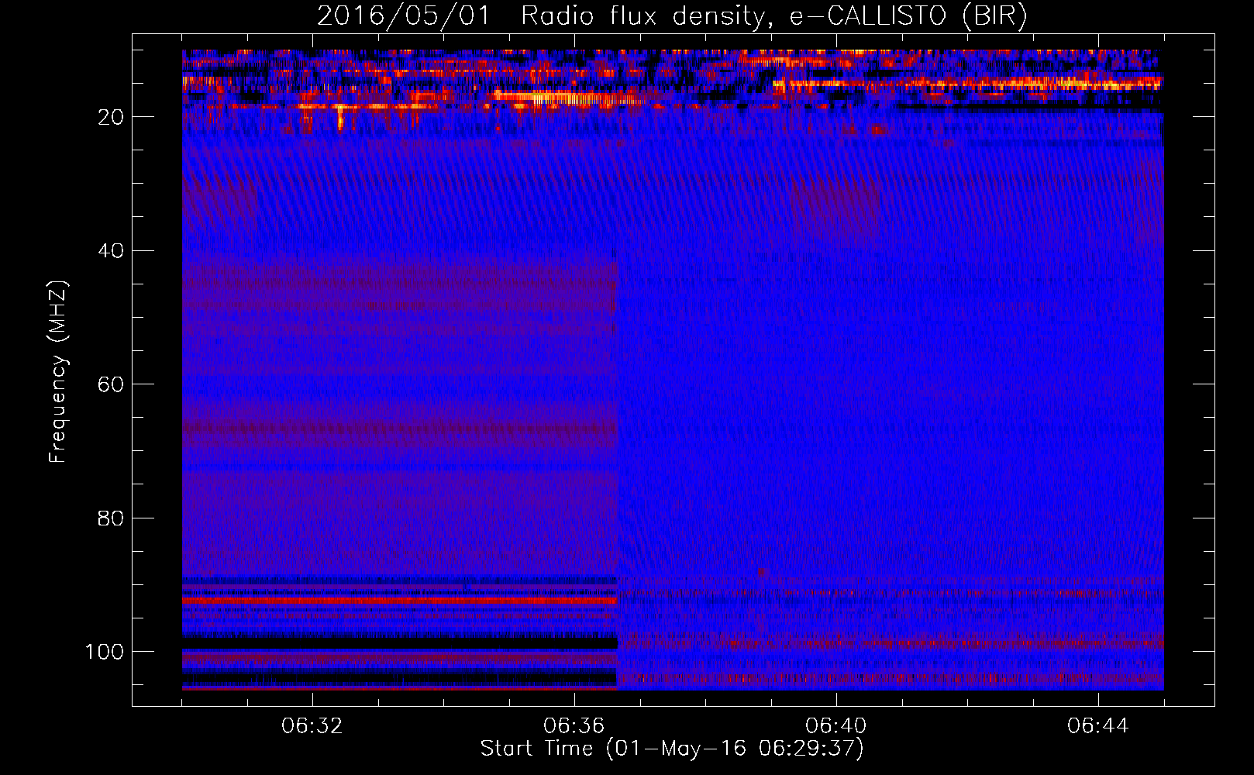Click the 'Frequency (MHZ)' axis label
This screenshot has height=775, width=1254.
[x=58, y=371]
